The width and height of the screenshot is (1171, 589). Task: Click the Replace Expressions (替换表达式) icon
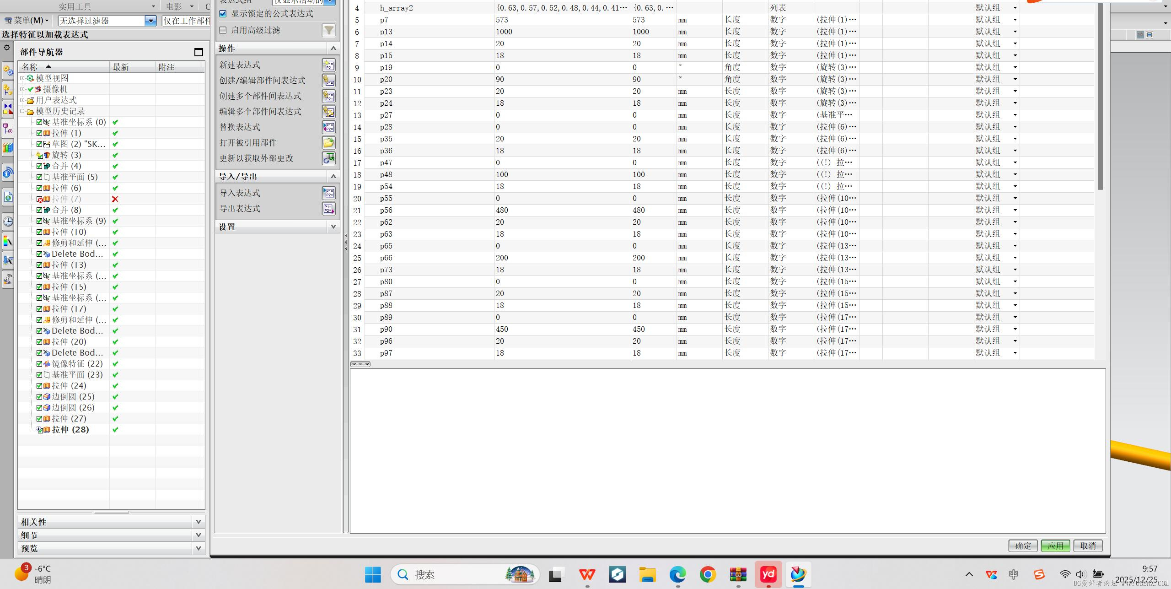[328, 127]
